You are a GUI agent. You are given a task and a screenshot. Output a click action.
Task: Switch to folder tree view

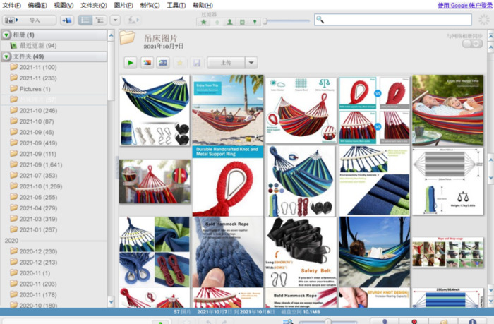(x=100, y=20)
